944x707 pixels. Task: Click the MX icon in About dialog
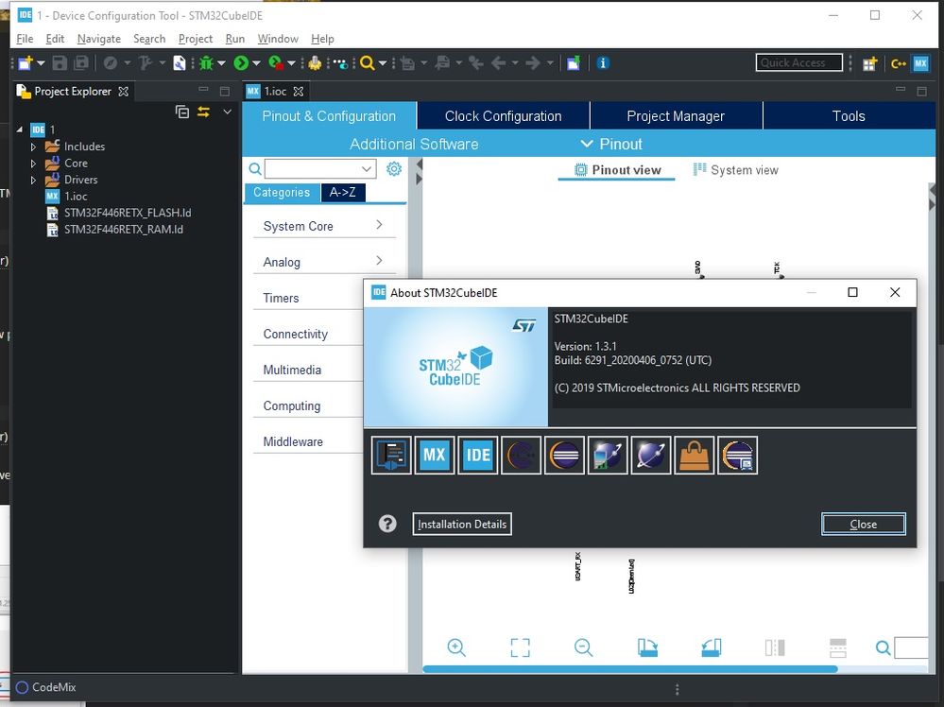[434, 455]
